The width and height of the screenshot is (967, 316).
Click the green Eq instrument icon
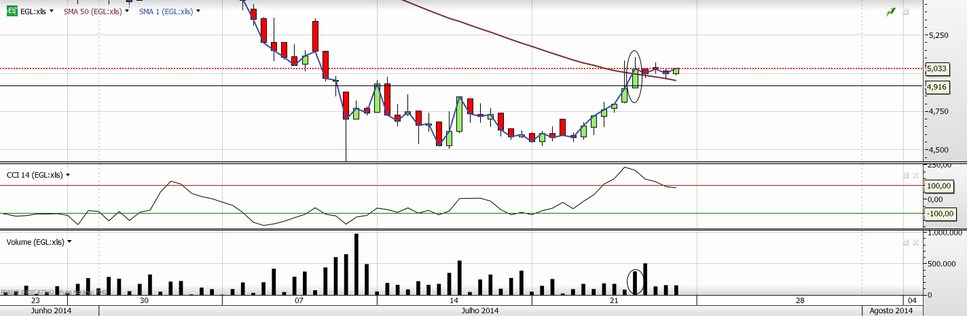pos(12,12)
